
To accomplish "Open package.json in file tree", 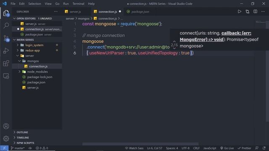I will [37, 82].
